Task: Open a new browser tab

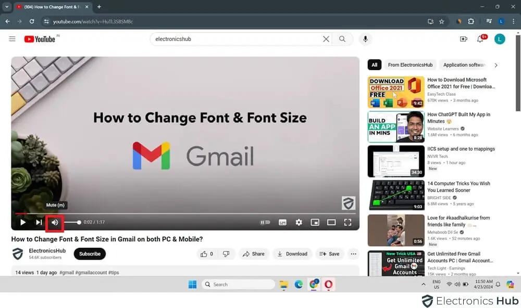Action: [99, 7]
